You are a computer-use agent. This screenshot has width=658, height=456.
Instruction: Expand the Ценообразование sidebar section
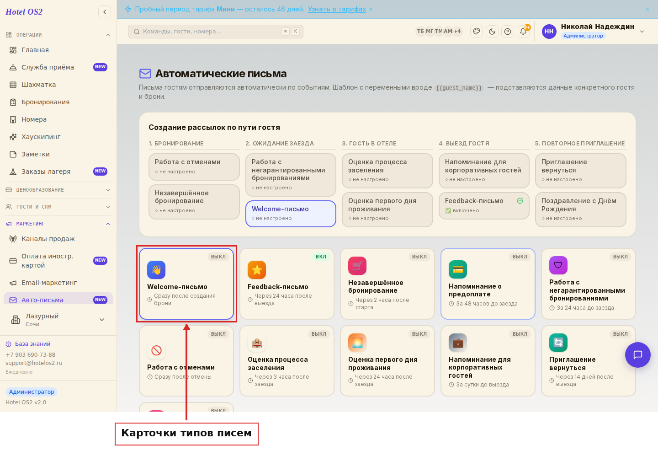pos(58,190)
